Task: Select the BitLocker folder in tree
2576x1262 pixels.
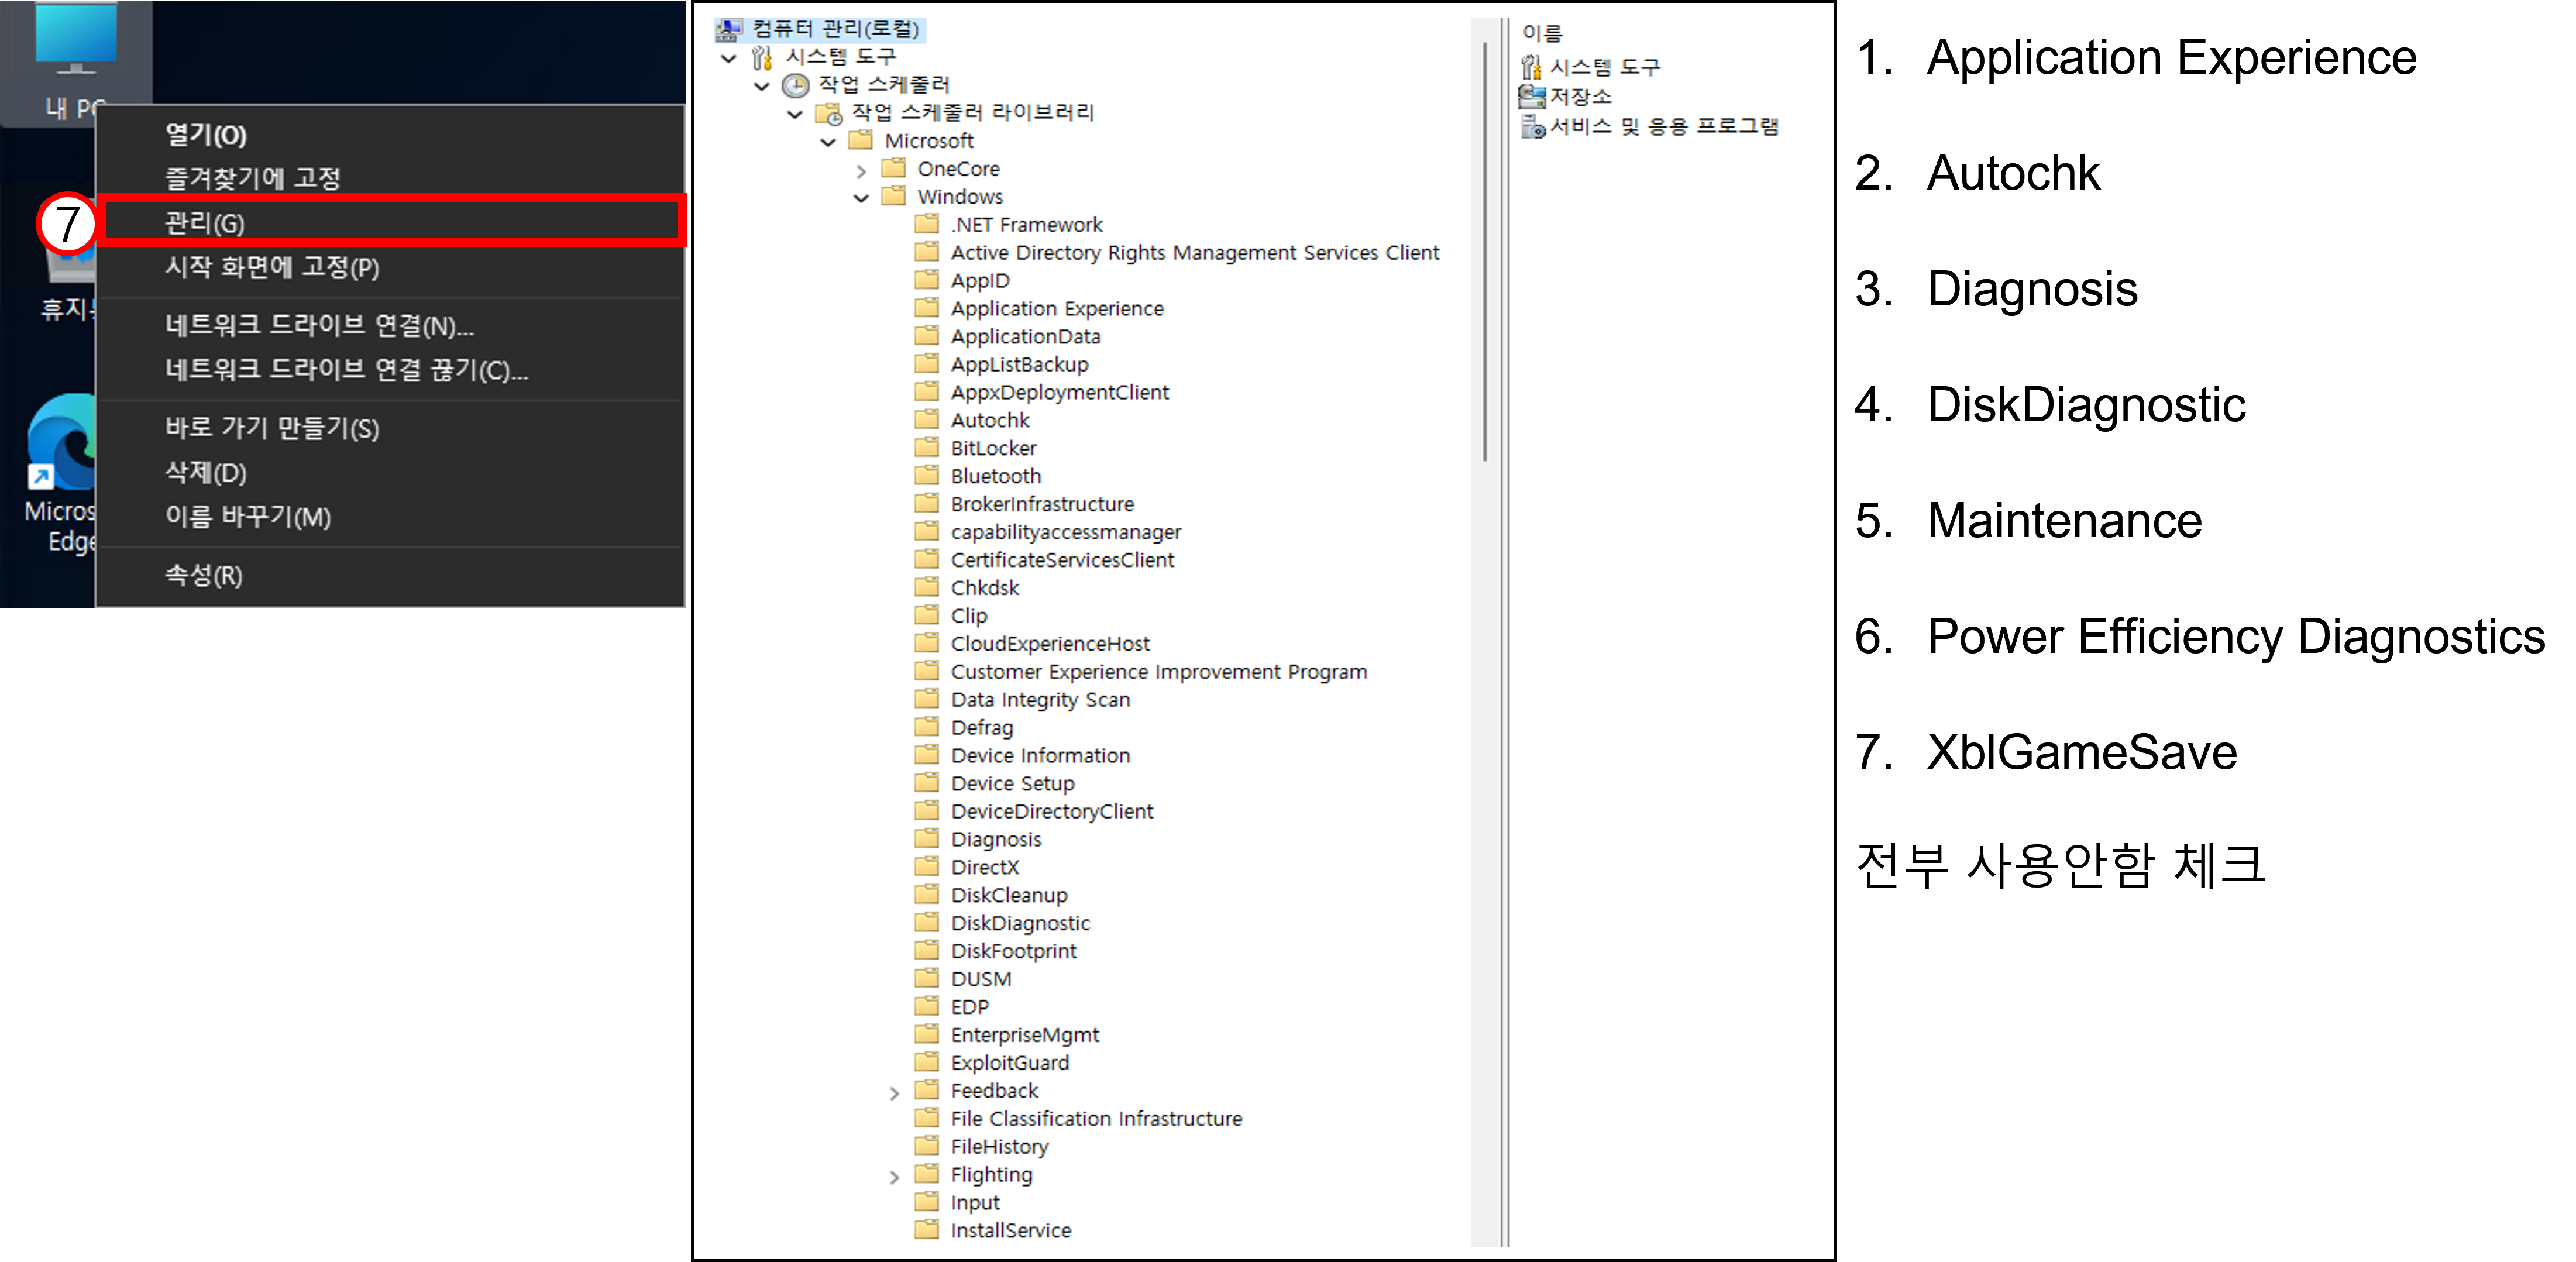Action: click(x=993, y=448)
